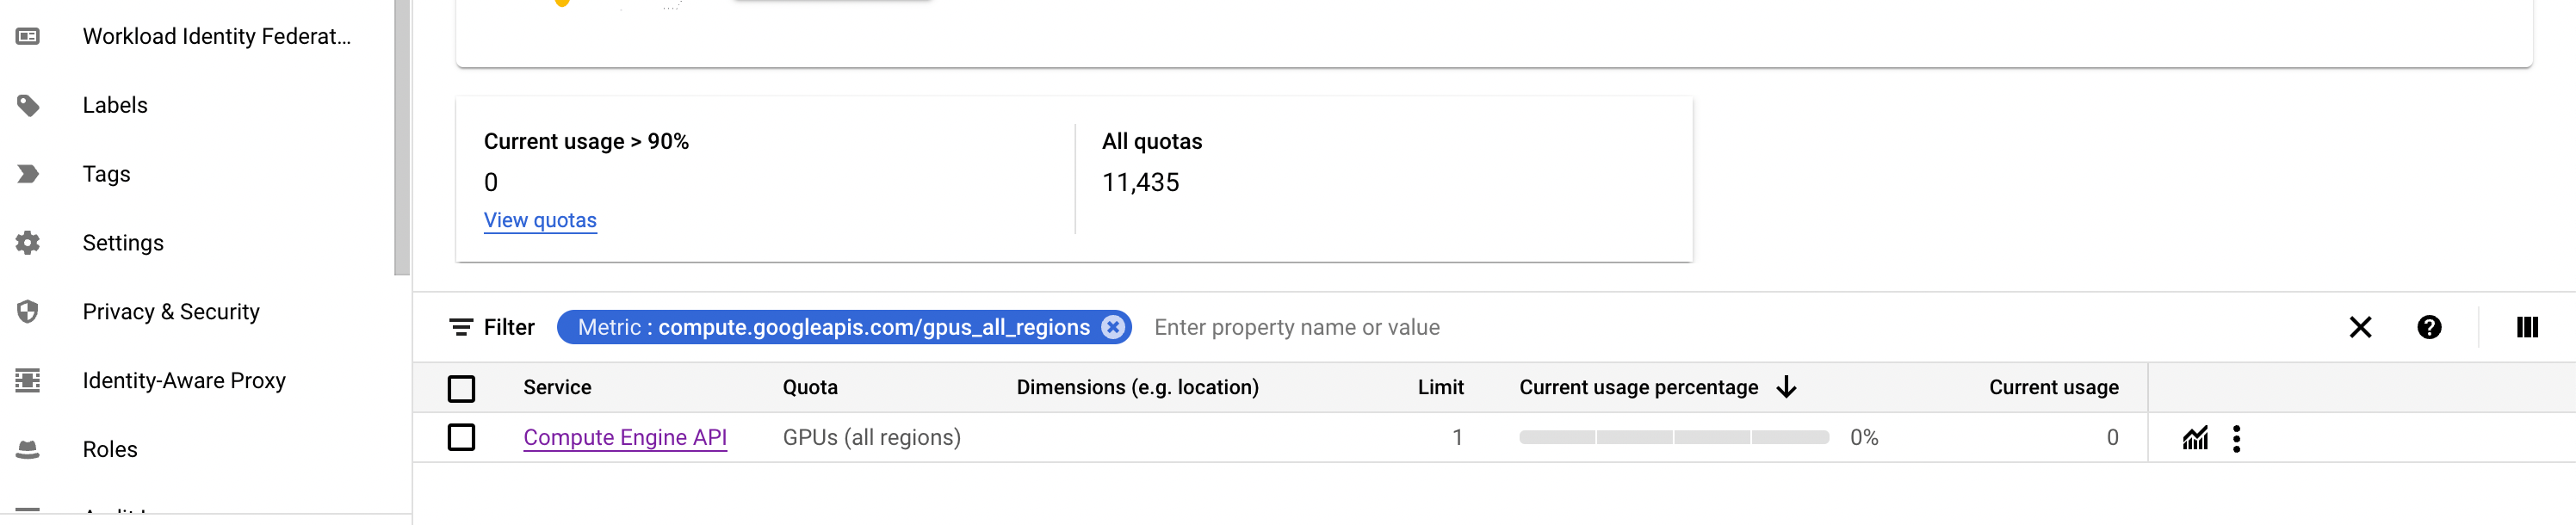Open the three-dot actions menu for GPUs row
Screen dimensions: 2576x525
tap(2236, 438)
